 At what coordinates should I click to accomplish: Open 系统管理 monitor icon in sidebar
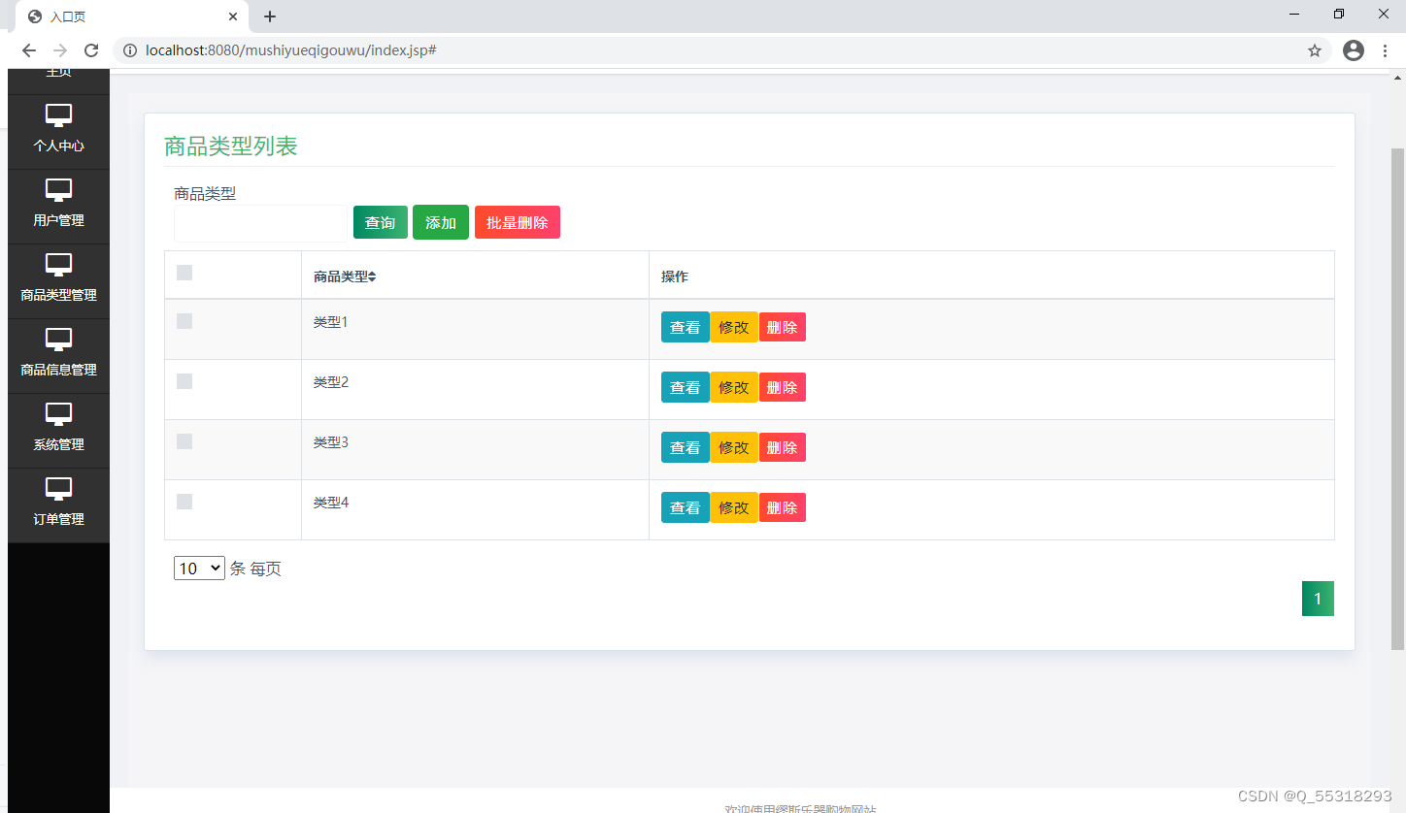[x=58, y=414]
